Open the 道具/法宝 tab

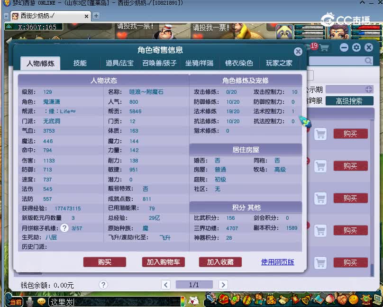119,63
